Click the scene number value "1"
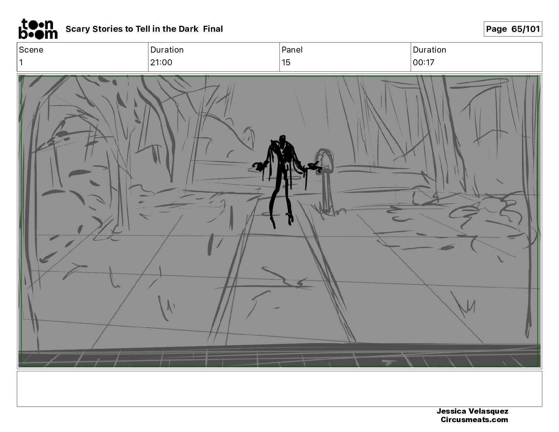 [21, 62]
